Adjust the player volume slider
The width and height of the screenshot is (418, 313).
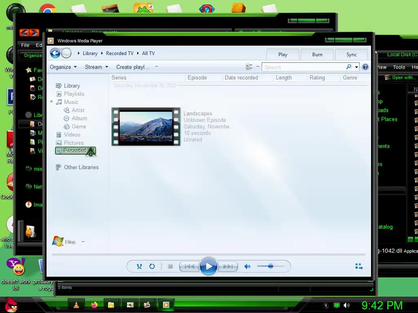click(271, 266)
